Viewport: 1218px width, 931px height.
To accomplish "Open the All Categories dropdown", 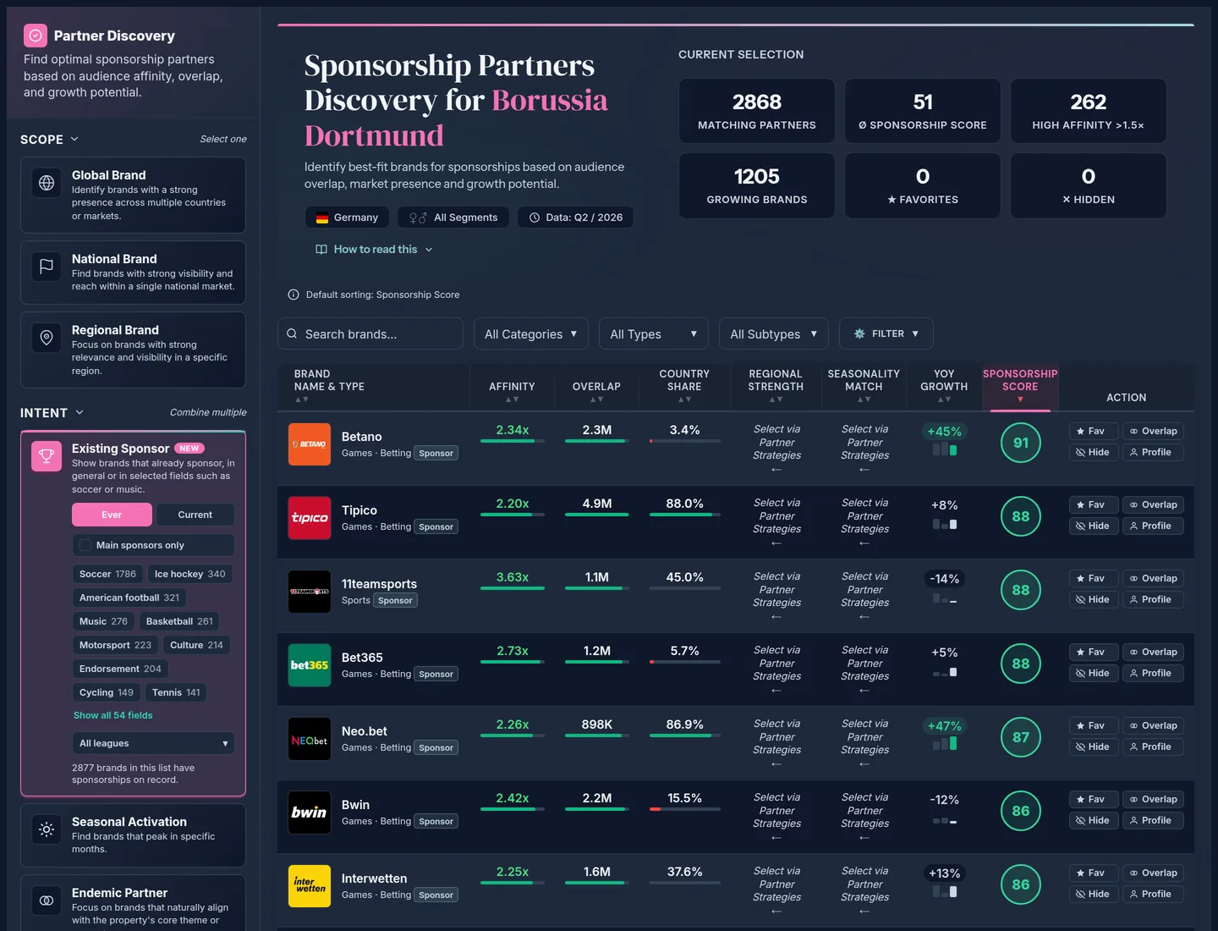I will pyautogui.click(x=531, y=333).
